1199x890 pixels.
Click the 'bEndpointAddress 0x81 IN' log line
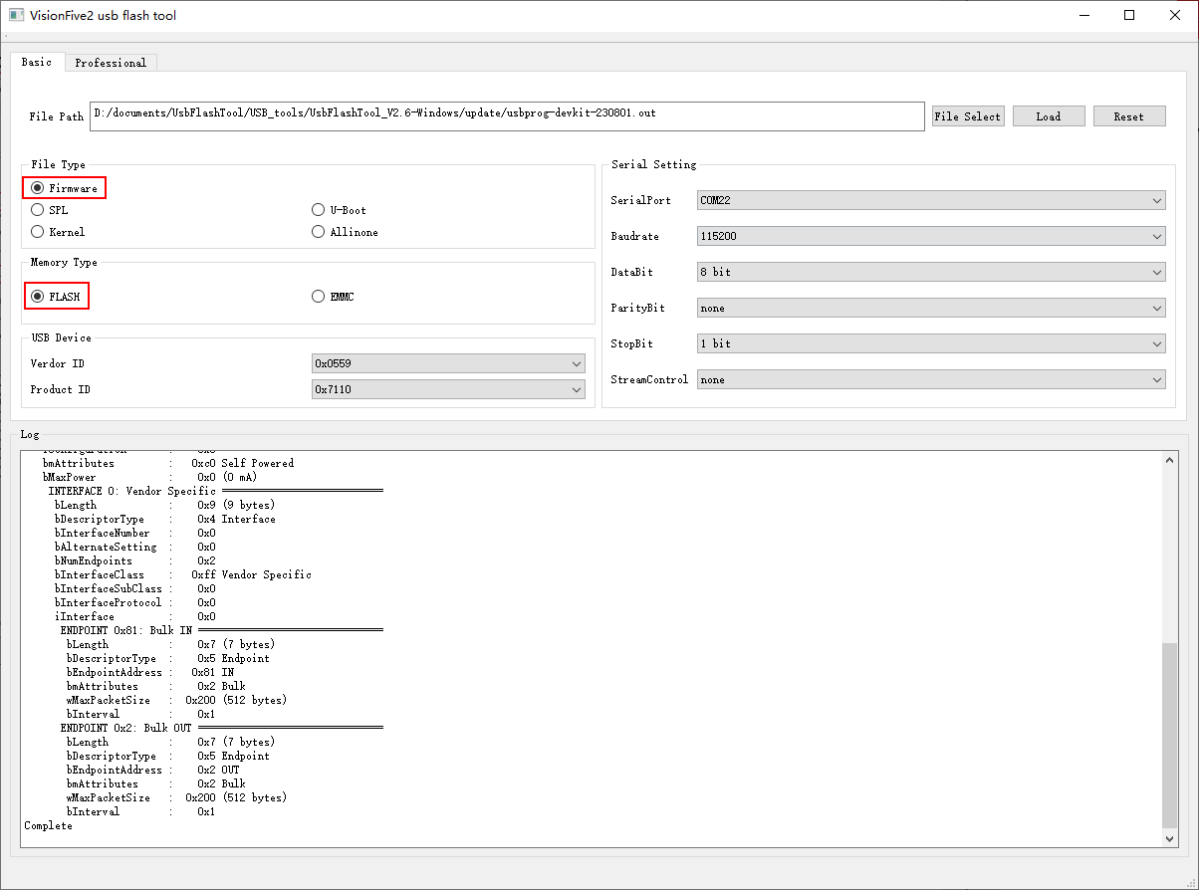pyautogui.click(x=150, y=672)
